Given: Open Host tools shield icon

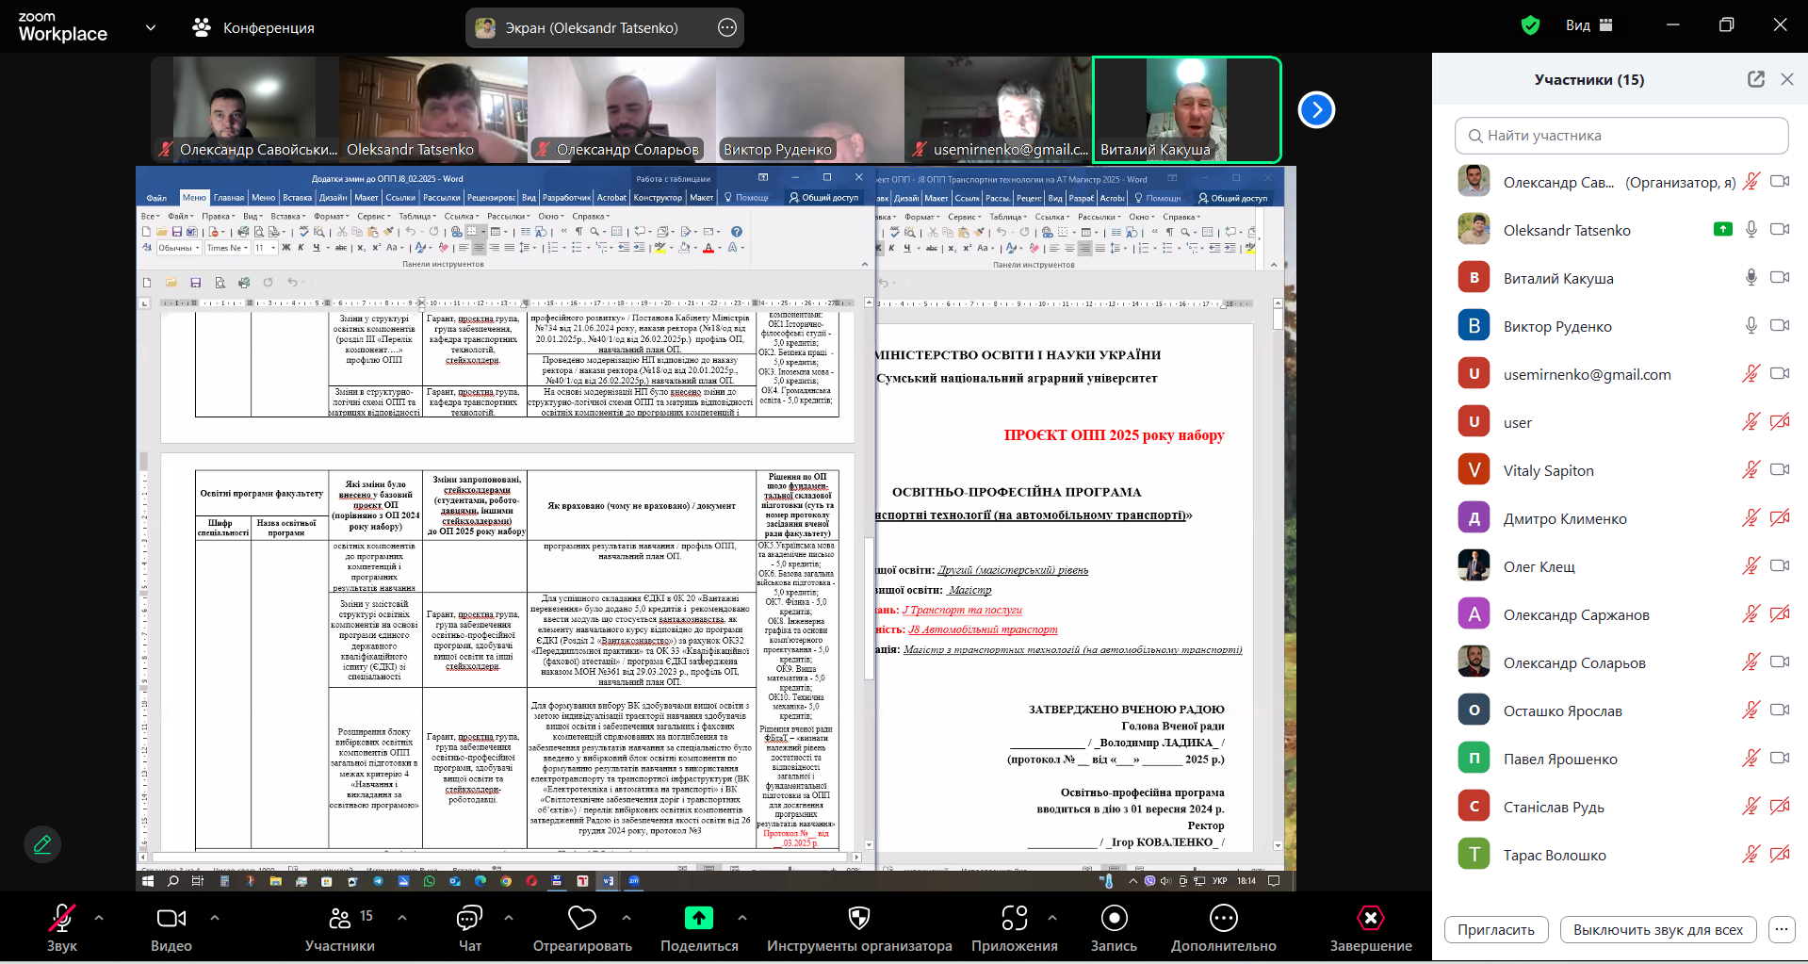Looking at the screenshot, I should click(x=858, y=919).
